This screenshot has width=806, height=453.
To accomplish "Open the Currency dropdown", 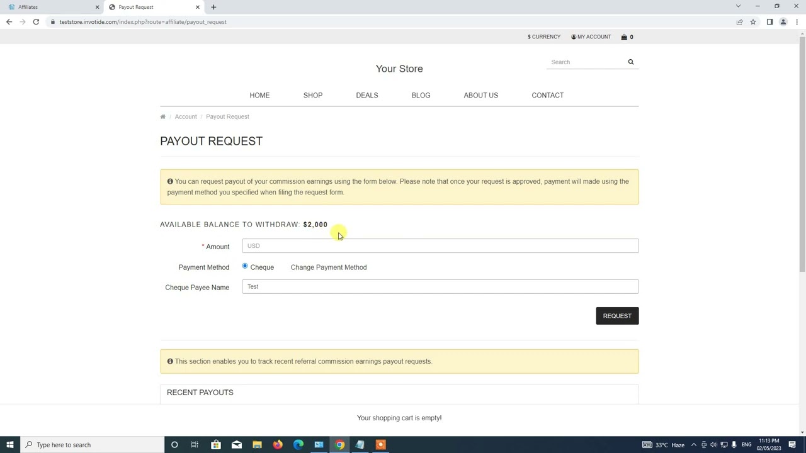I will [x=544, y=36].
